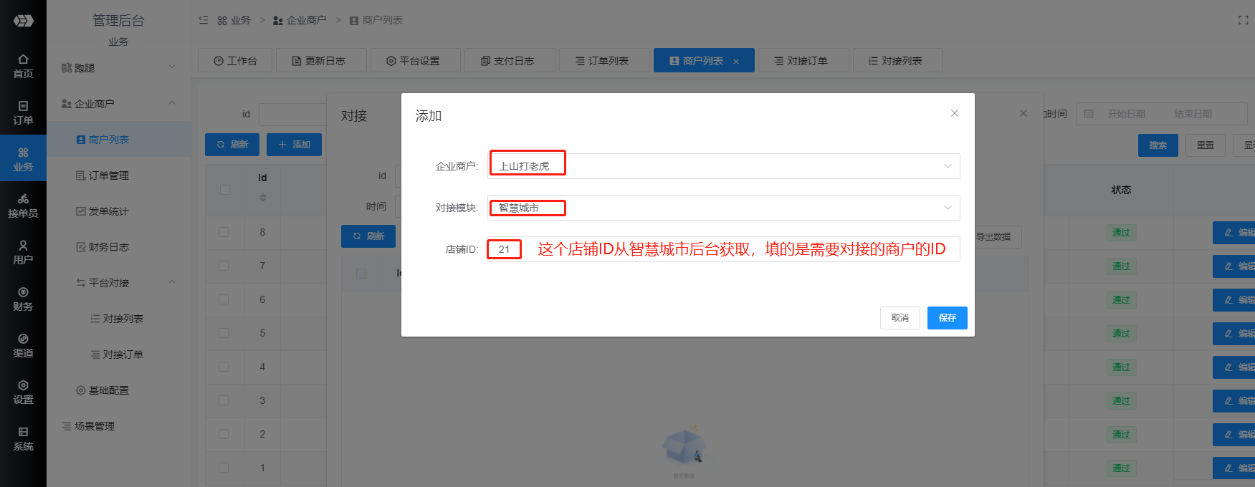Screen dimensions: 1255x487
Task: Toggle select-all checkbox in table header
Action: point(225,190)
